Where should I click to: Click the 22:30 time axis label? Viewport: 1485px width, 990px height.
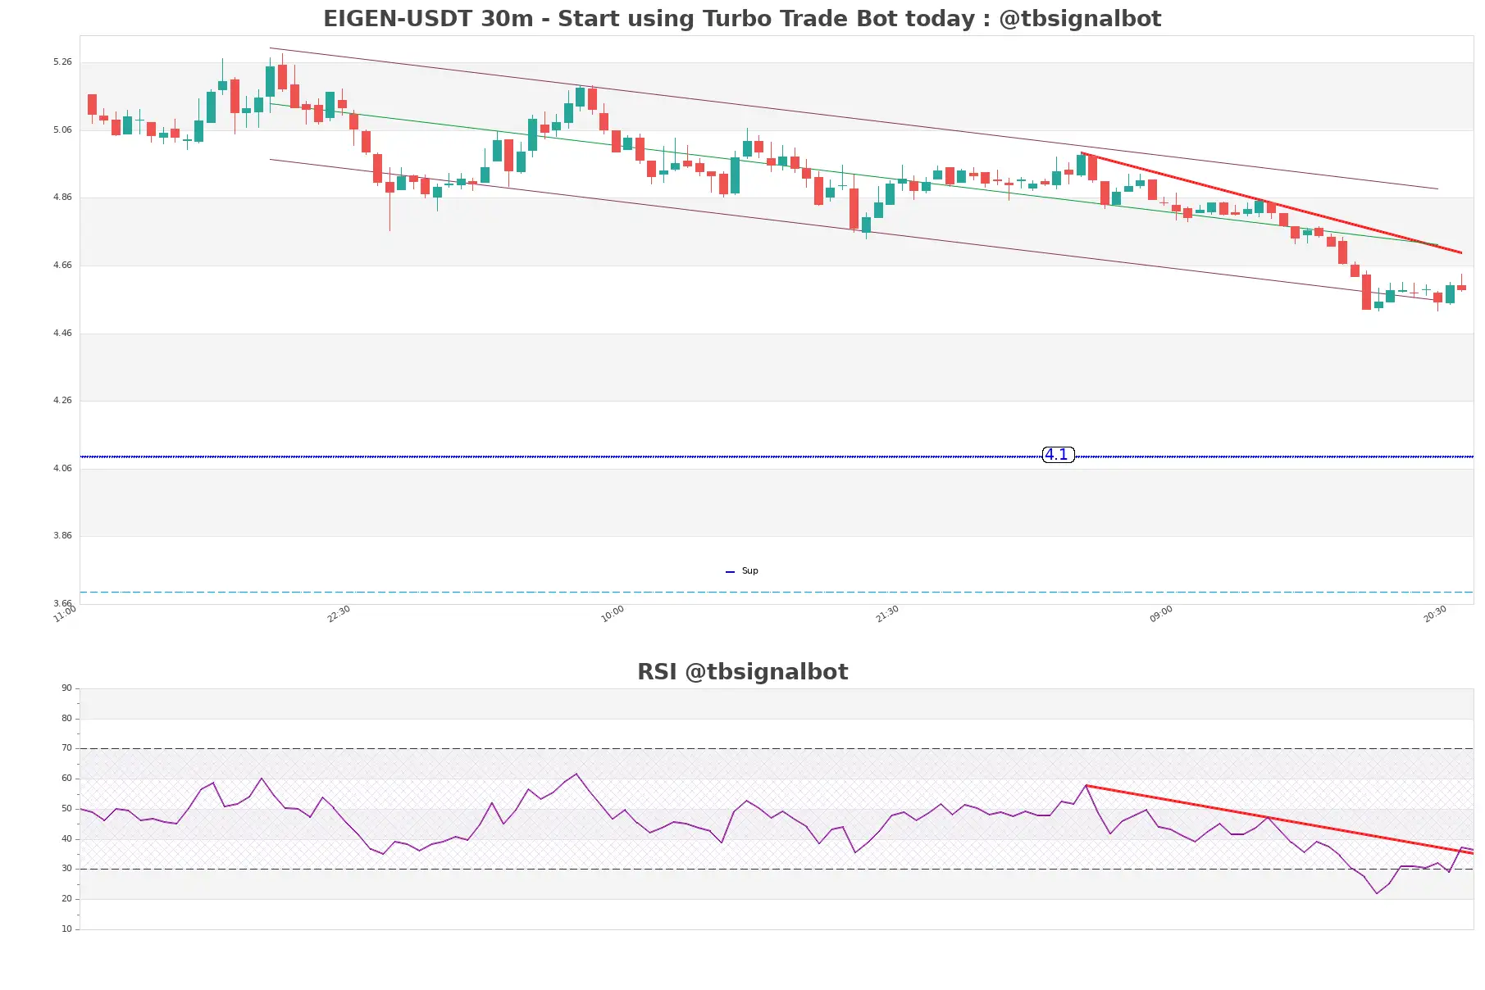[x=339, y=614]
